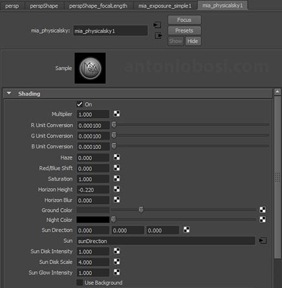Click the Horizon Height field showing -0.220
The image size is (282, 288).
pyautogui.click(x=93, y=189)
